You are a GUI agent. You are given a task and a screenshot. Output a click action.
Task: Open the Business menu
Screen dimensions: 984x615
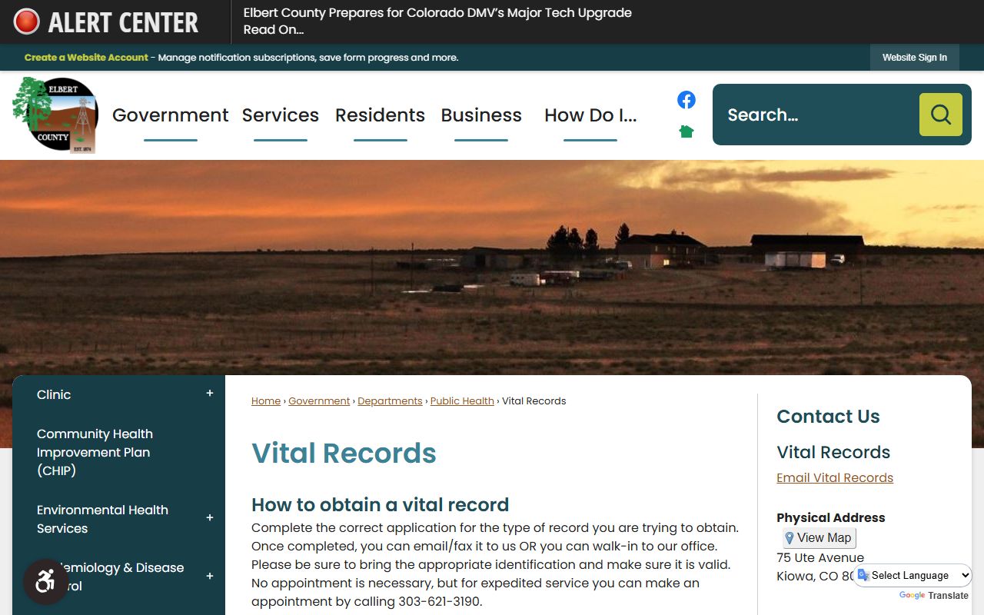point(481,115)
